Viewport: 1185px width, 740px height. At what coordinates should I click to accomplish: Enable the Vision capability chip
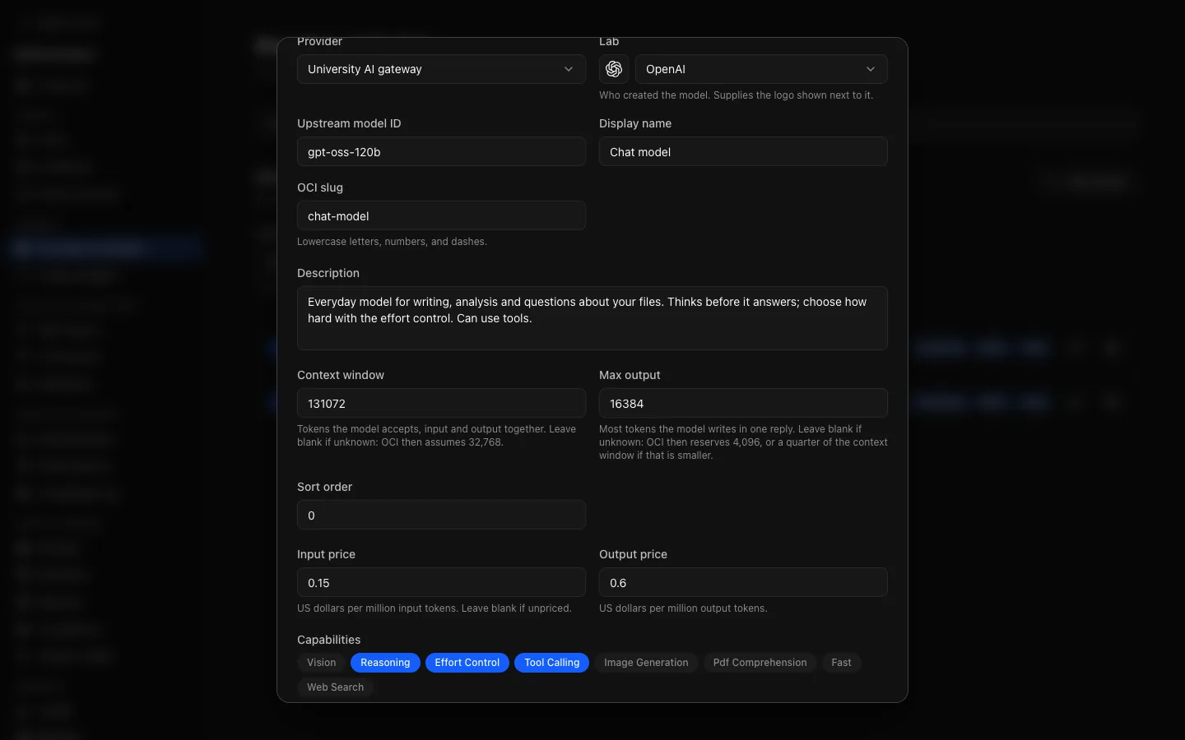pos(321,663)
